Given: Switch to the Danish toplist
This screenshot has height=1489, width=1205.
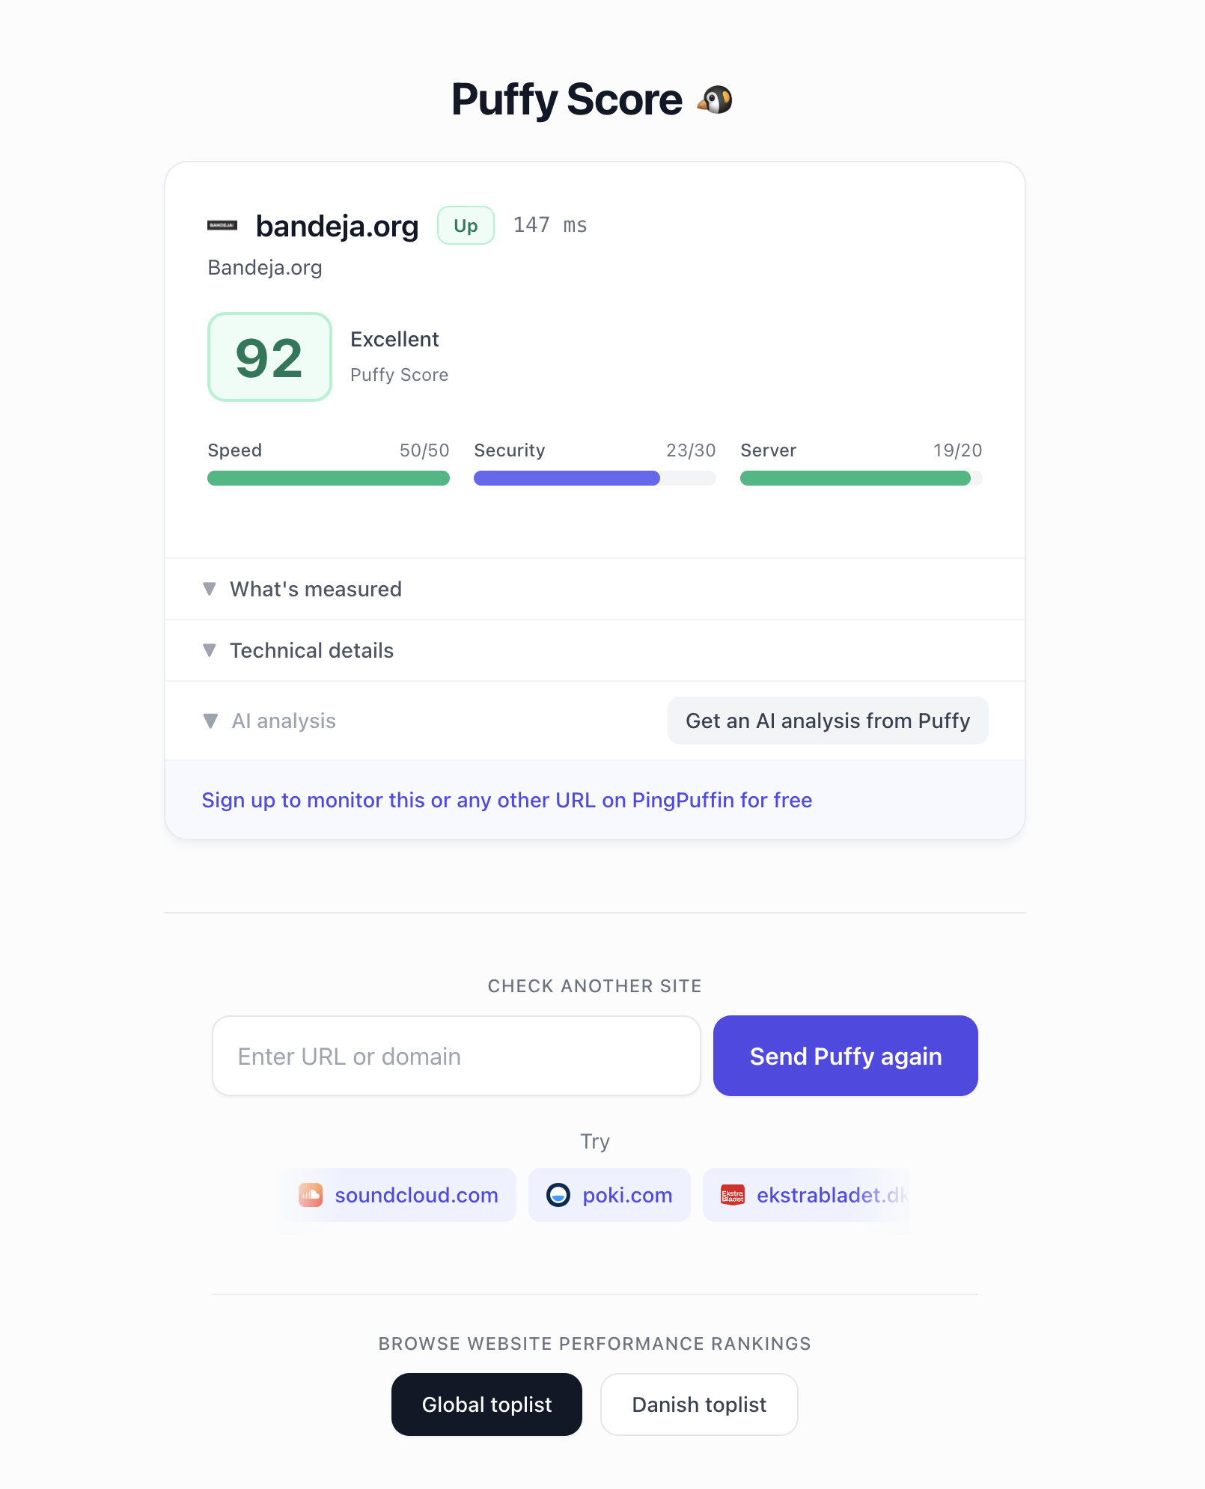Looking at the screenshot, I should click(x=699, y=1404).
